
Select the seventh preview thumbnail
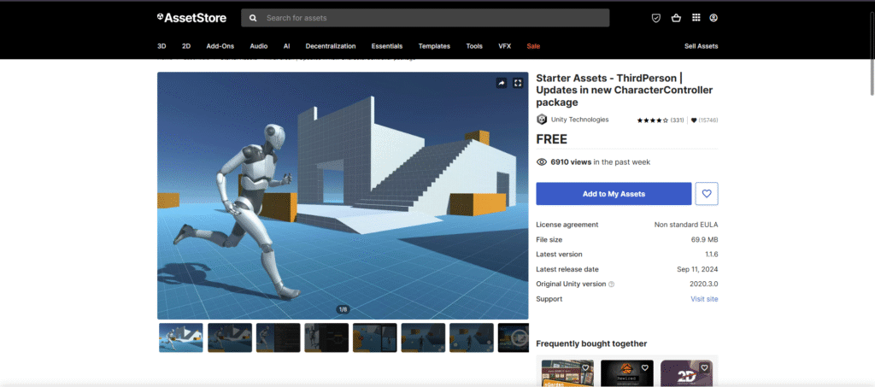click(472, 337)
